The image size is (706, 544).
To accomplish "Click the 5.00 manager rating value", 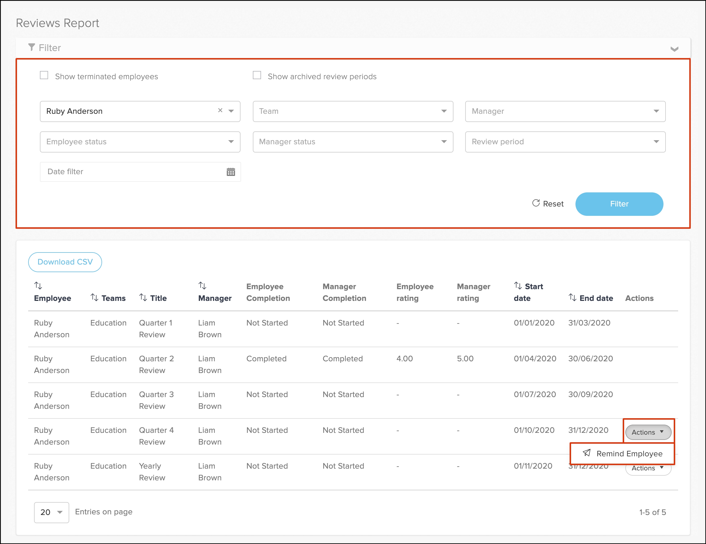I will tap(465, 358).
